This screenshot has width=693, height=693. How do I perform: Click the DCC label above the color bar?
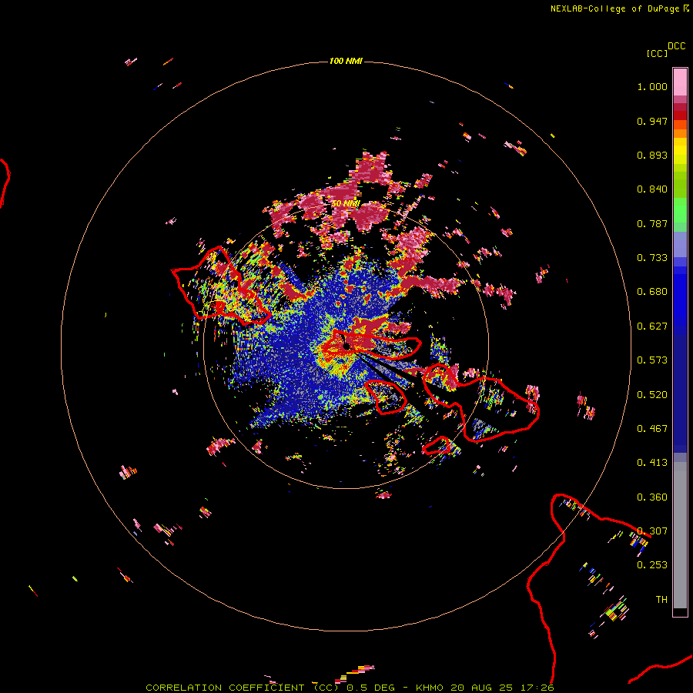tap(676, 46)
